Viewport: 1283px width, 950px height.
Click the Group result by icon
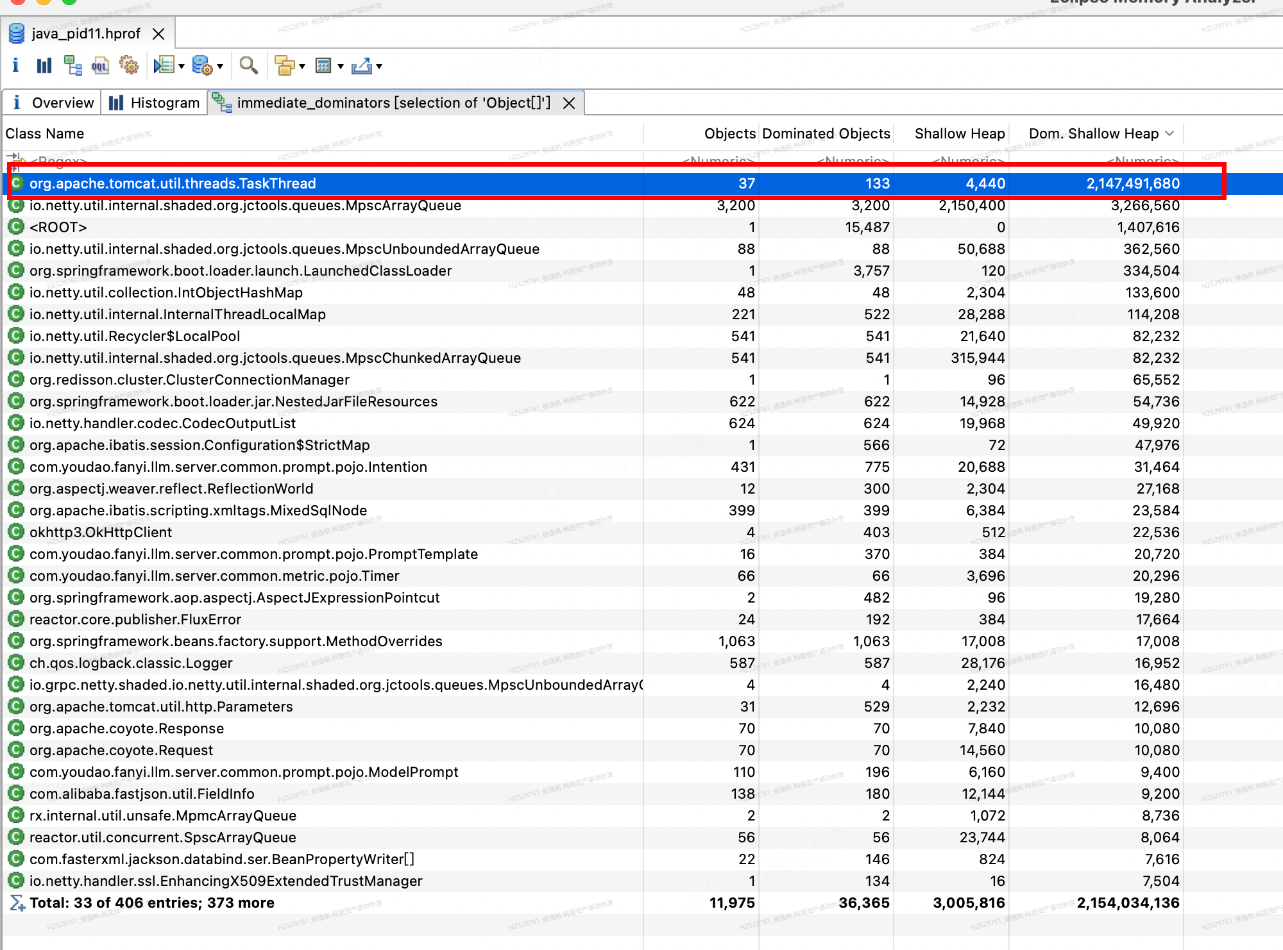pos(284,65)
